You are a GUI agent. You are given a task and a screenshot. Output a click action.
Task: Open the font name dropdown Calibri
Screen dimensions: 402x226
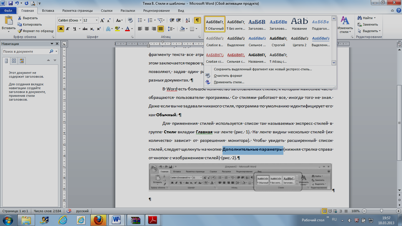point(80,21)
